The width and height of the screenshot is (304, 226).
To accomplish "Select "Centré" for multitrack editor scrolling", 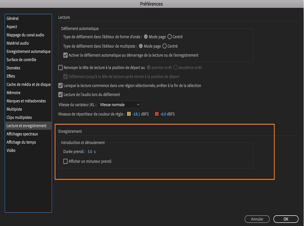I will (x=165, y=47).
